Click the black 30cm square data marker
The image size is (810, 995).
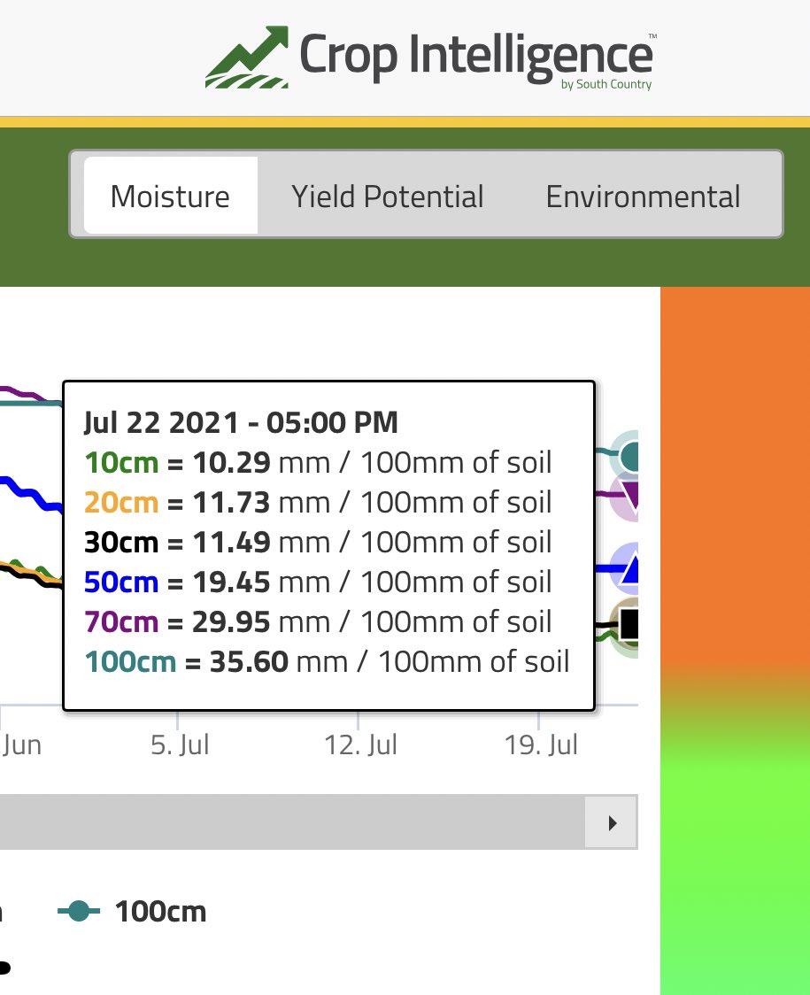(627, 623)
